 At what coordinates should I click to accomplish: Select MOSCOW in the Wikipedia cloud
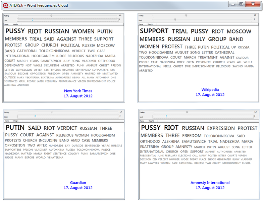click(x=239, y=31)
